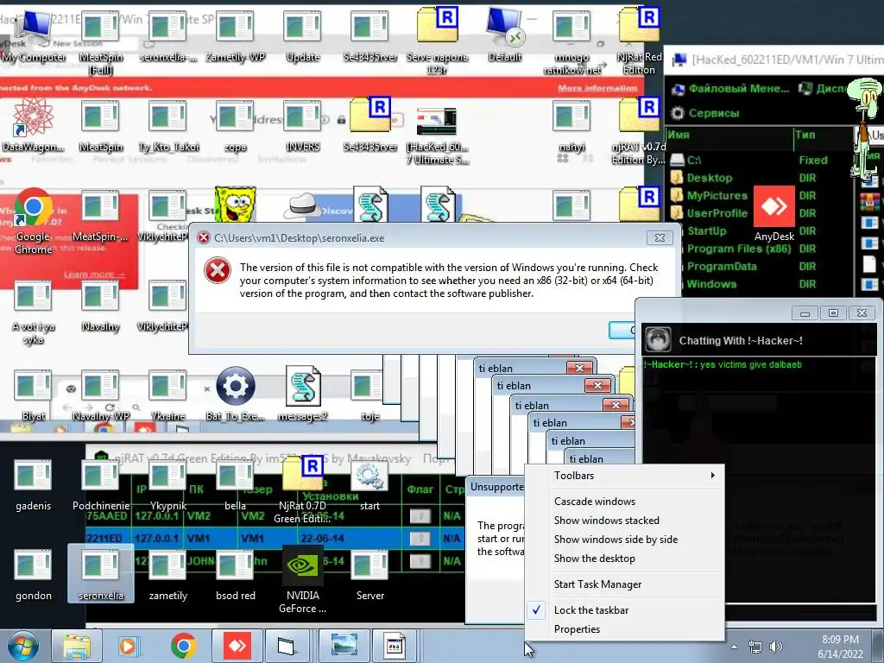Click the volume speaker tray icon
Viewport: 884px width, 663px height.
(x=776, y=647)
